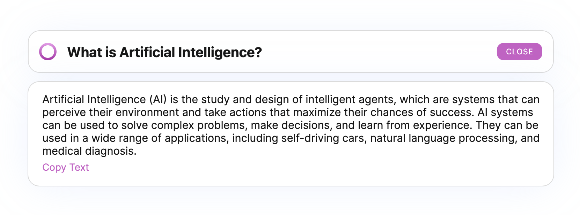The width and height of the screenshot is (580, 215).
Task: Click the answer paragraph's first line about intelligent agents
Action: point(291,100)
